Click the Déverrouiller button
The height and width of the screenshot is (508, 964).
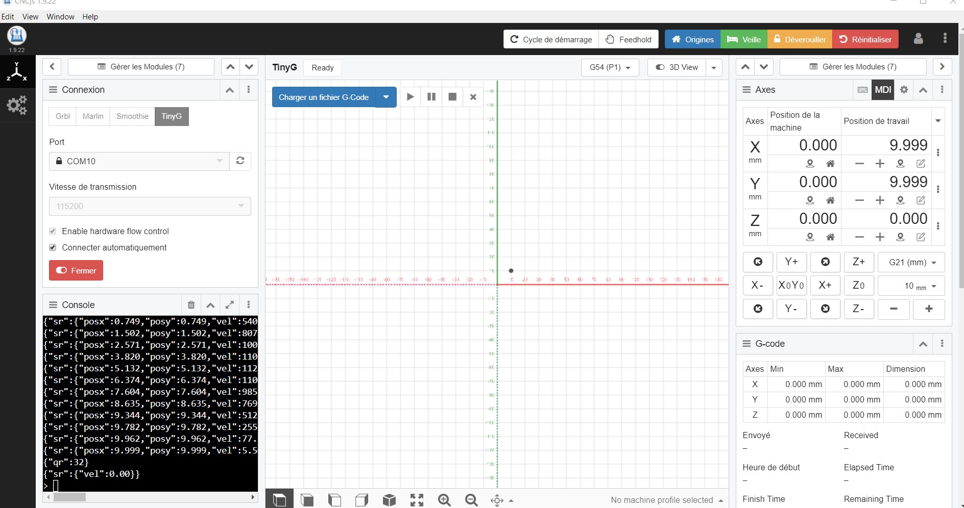[x=800, y=39]
